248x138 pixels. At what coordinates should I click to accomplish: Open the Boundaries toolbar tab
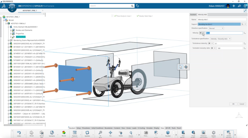(x=109, y=128)
